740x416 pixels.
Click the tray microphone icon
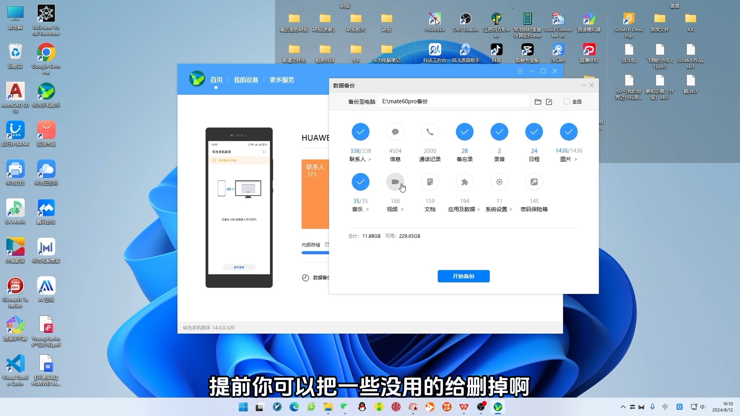click(x=652, y=407)
